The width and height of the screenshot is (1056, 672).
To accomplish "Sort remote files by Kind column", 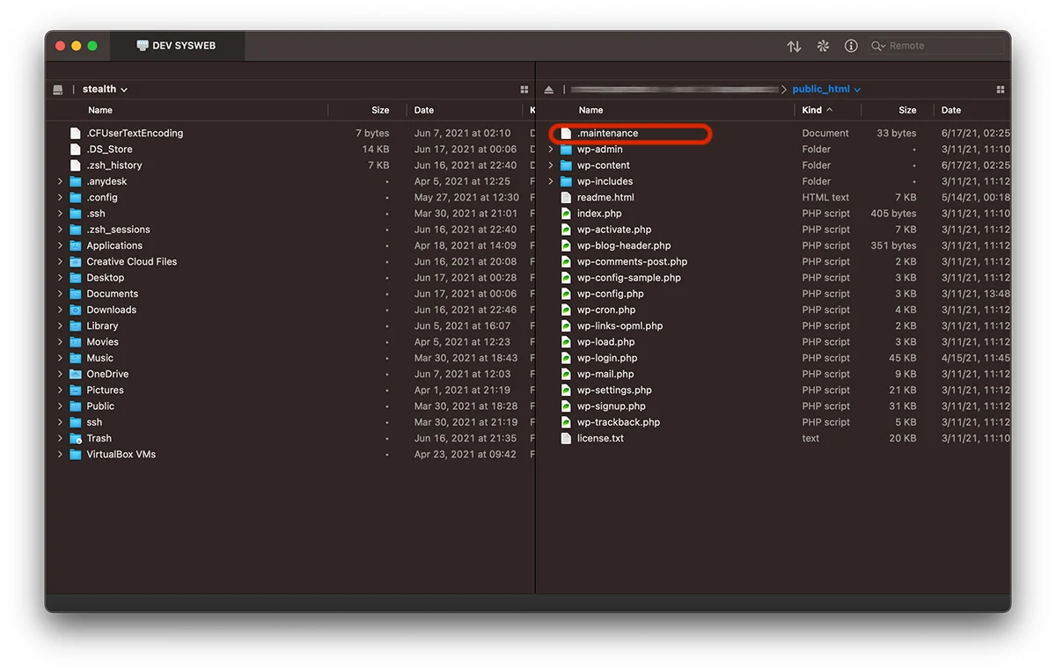I will [x=812, y=110].
